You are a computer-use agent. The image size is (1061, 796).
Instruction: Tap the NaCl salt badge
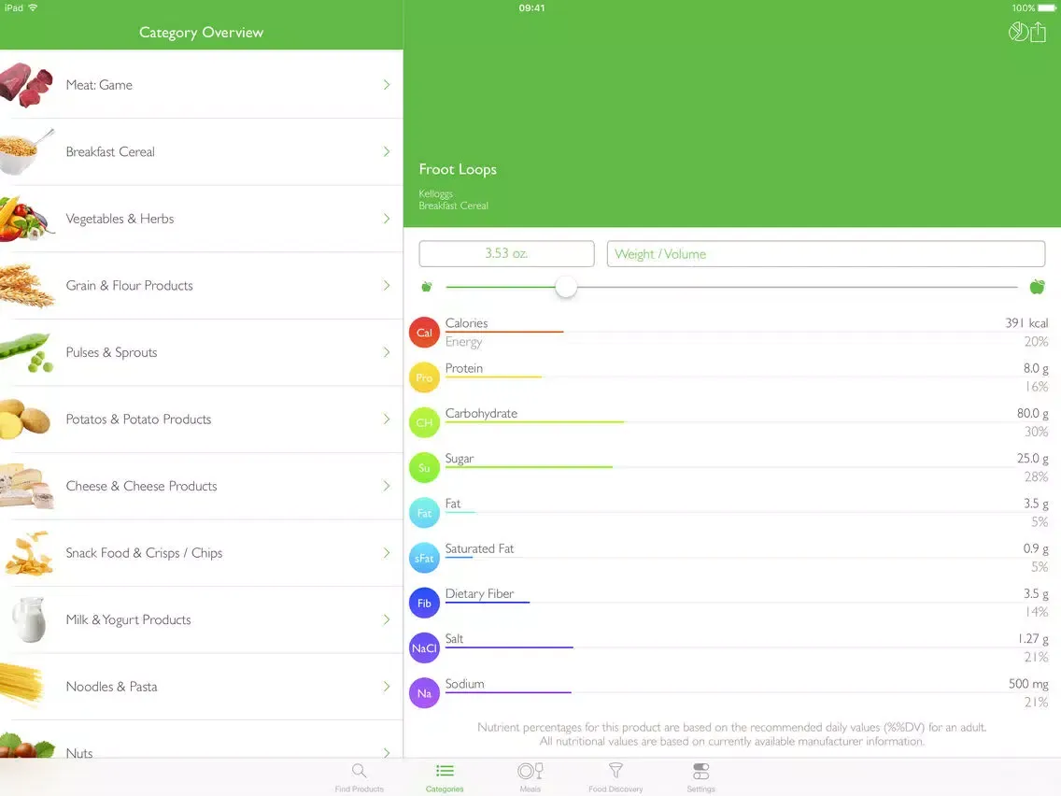click(424, 647)
